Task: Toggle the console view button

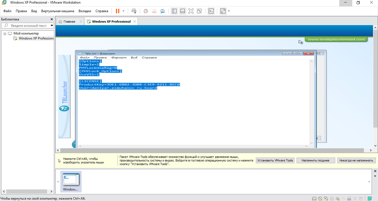Action: tap(211, 11)
